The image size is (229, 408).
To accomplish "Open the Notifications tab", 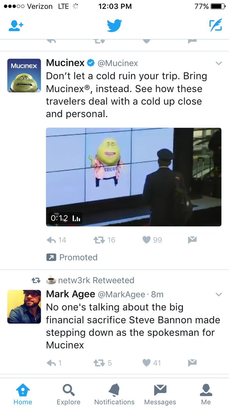I will point(114,394).
